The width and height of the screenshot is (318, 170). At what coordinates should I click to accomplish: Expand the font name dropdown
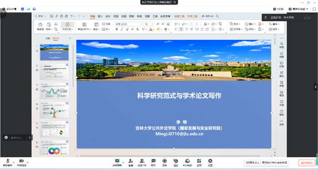point(141,24)
